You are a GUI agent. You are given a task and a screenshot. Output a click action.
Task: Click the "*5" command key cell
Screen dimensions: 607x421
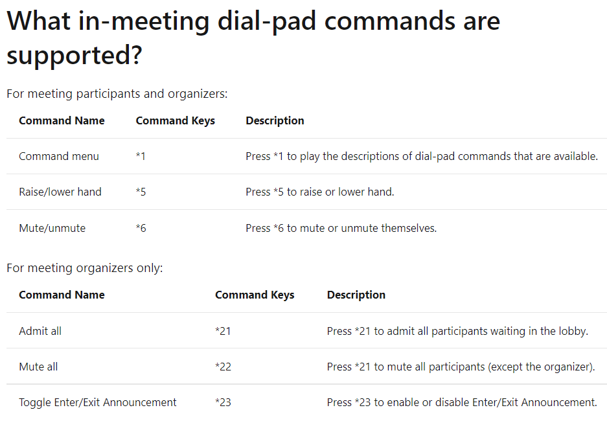[141, 192]
